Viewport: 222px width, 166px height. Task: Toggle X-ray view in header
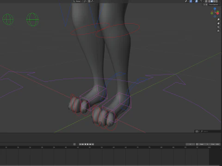pyautogui.click(x=206, y=1)
